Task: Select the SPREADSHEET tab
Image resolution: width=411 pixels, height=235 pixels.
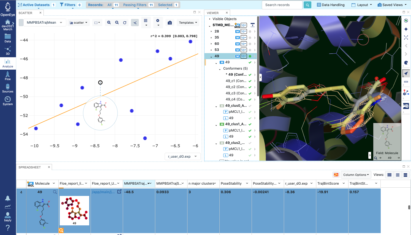Action: (x=30, y=167)
